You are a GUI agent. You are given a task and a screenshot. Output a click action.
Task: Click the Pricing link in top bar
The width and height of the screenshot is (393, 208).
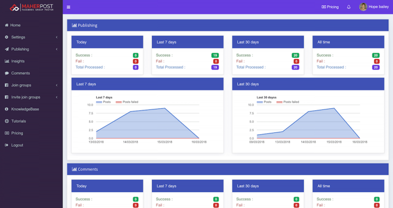pos(330,7)
